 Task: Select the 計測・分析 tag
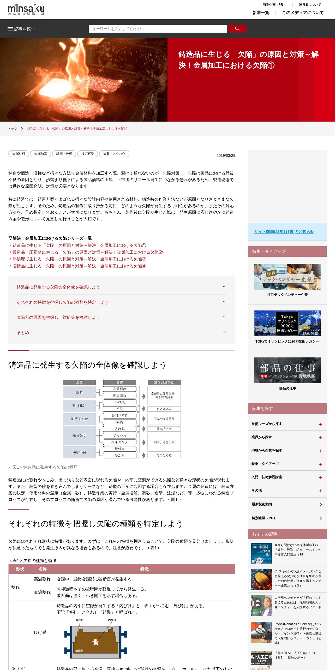tap(64, 154)
